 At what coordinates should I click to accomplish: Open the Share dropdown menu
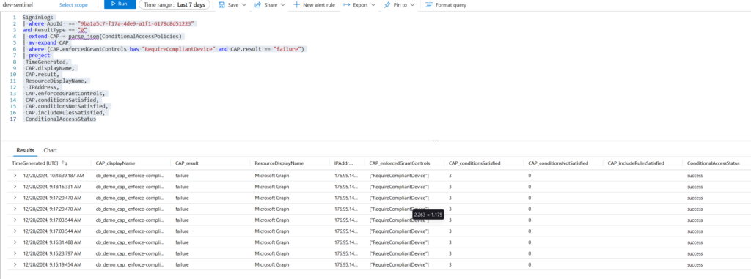[270, 5]
